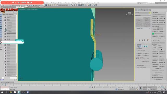Open the Utilities command panel tab
Image resolution: width=167 pixels, height=94 pixels.
[150, 10]
